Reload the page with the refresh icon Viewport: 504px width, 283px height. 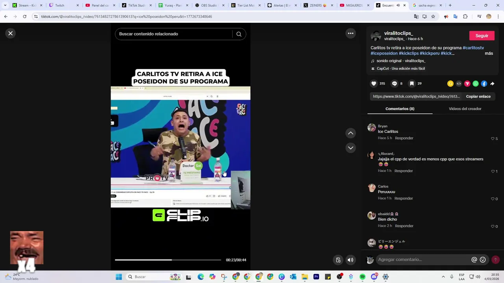pos(24,17)
